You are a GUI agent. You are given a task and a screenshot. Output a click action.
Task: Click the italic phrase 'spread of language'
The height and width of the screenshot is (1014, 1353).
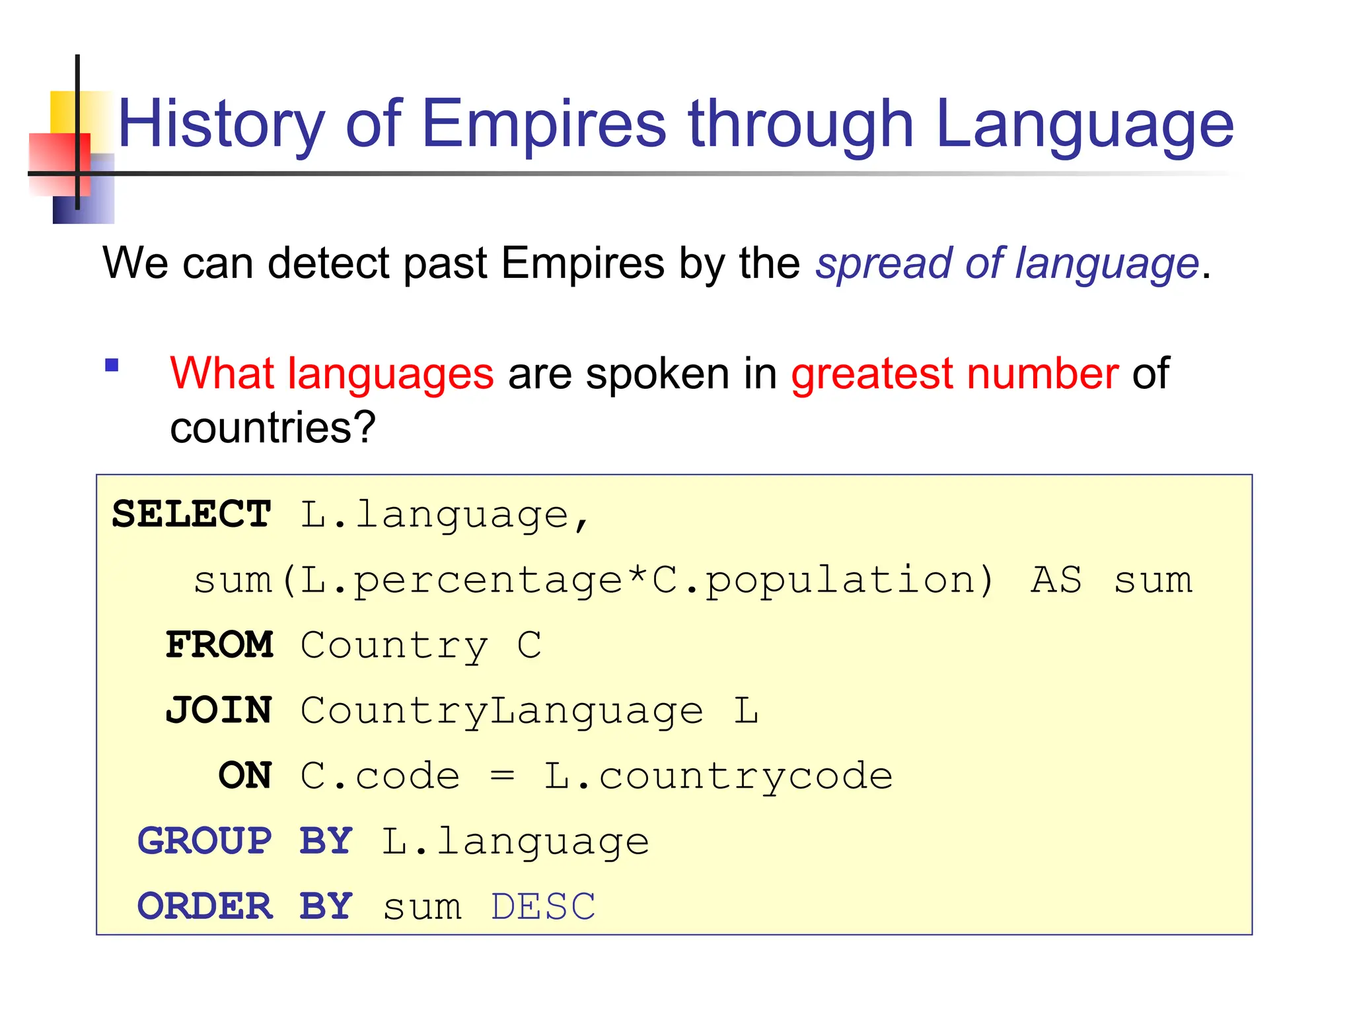[1007, 263]
